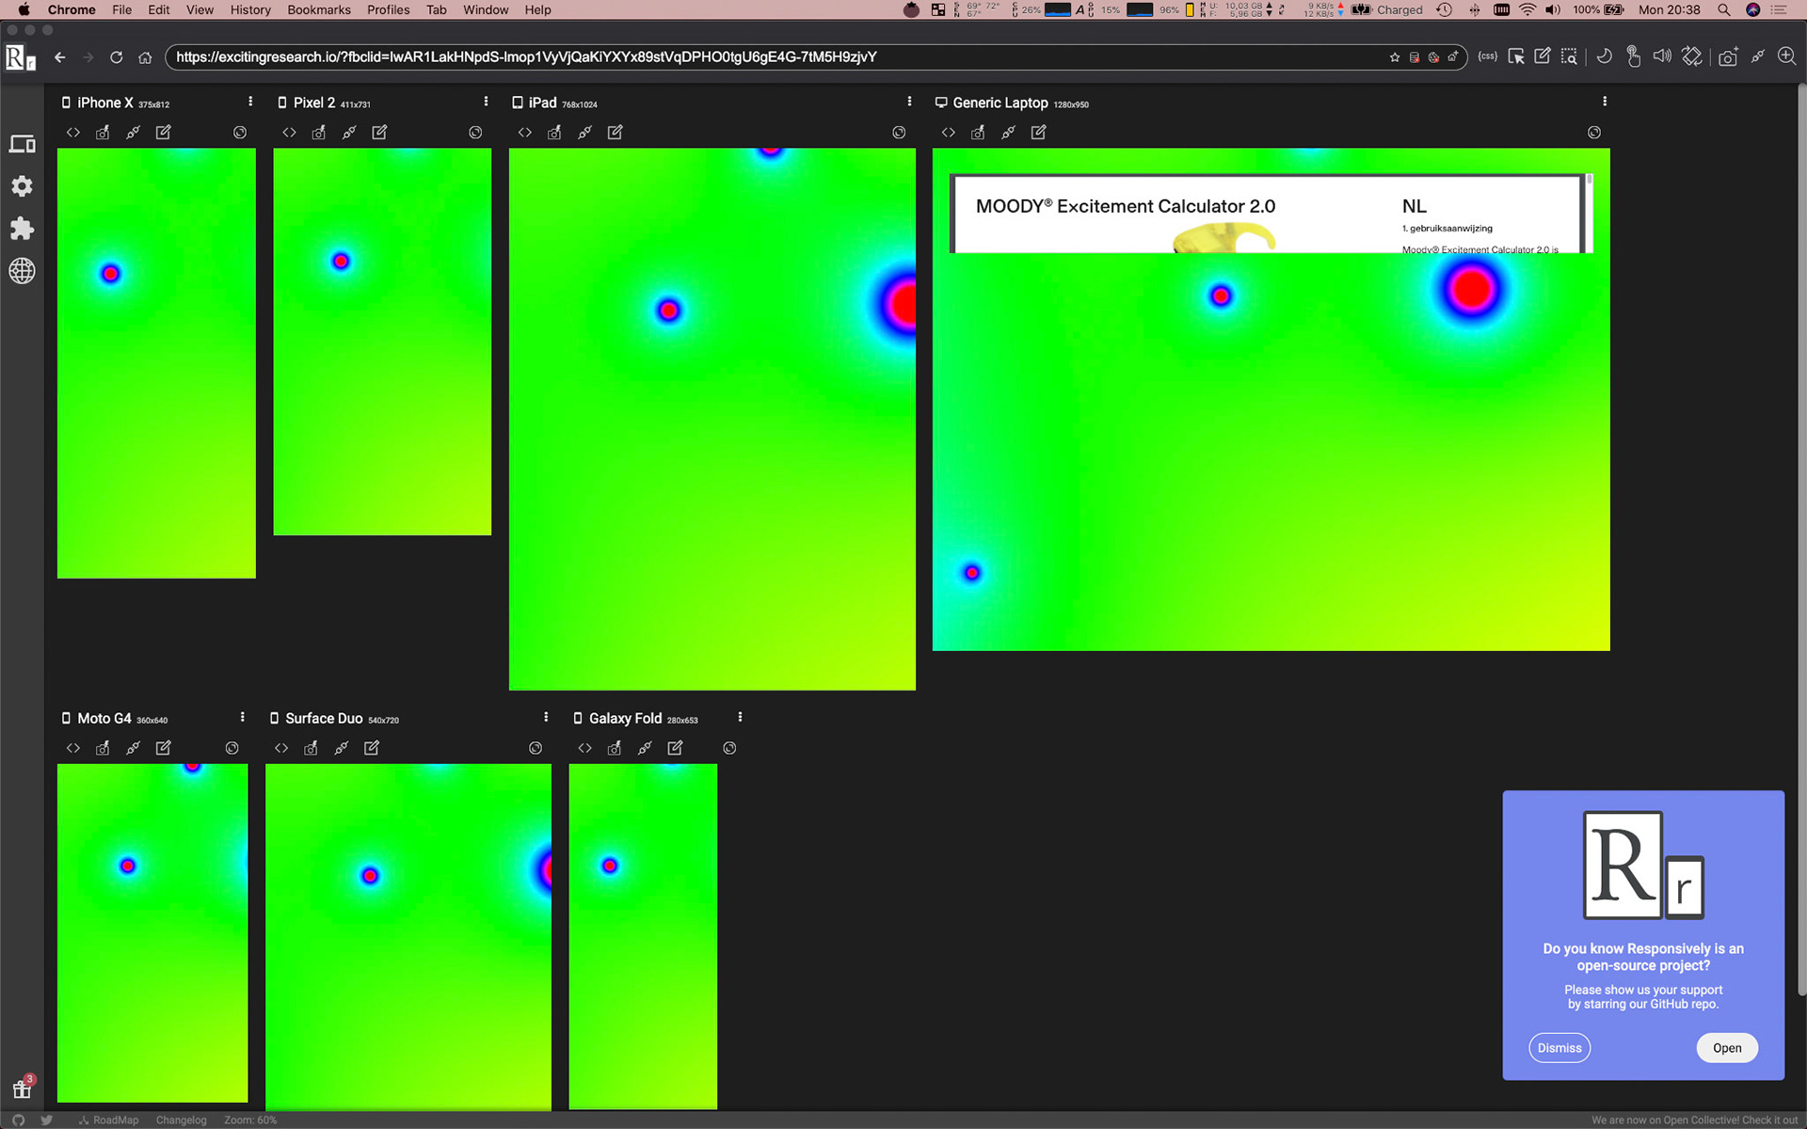The height and width of the screenshot is (1129, 1807).
Task: Toggle event mirroring plug icon in top toolbar
Action: pyautogui.click(x=1757, y=56)
